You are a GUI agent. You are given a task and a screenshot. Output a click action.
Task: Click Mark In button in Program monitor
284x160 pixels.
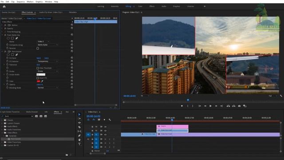(x=188, y=106)
